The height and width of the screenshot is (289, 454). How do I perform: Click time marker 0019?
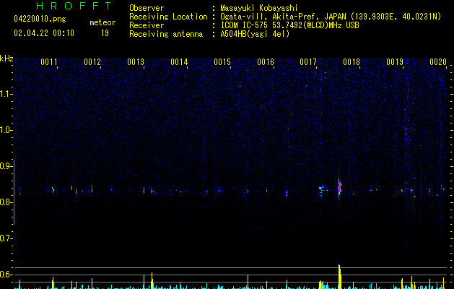pyautogui.click(x=395, y=62)
